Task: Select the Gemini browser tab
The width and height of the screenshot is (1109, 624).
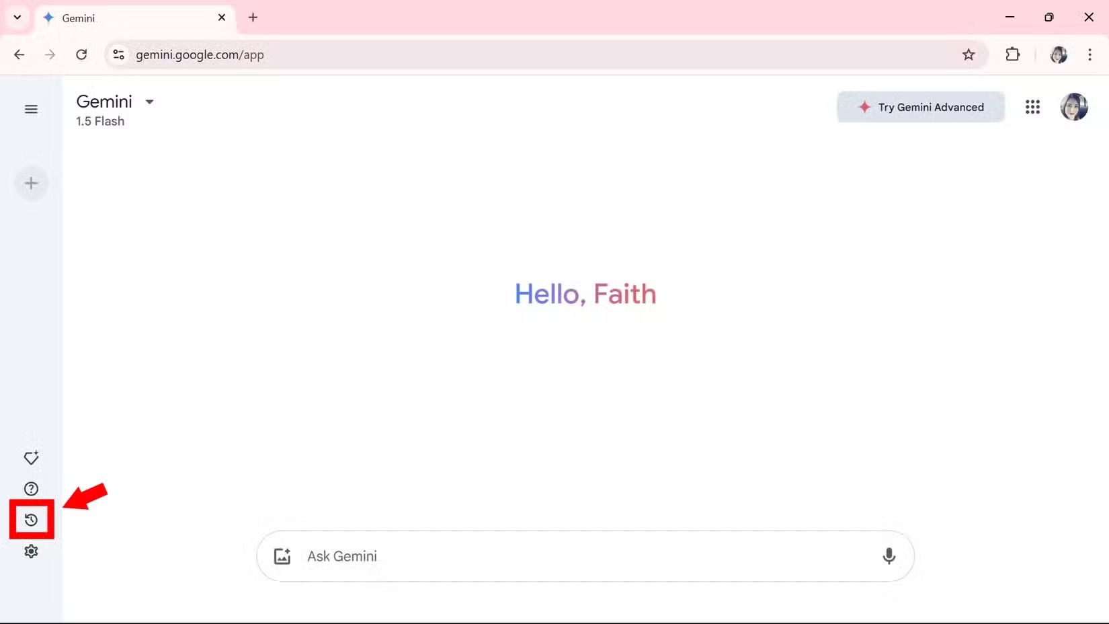Action: 134,18
